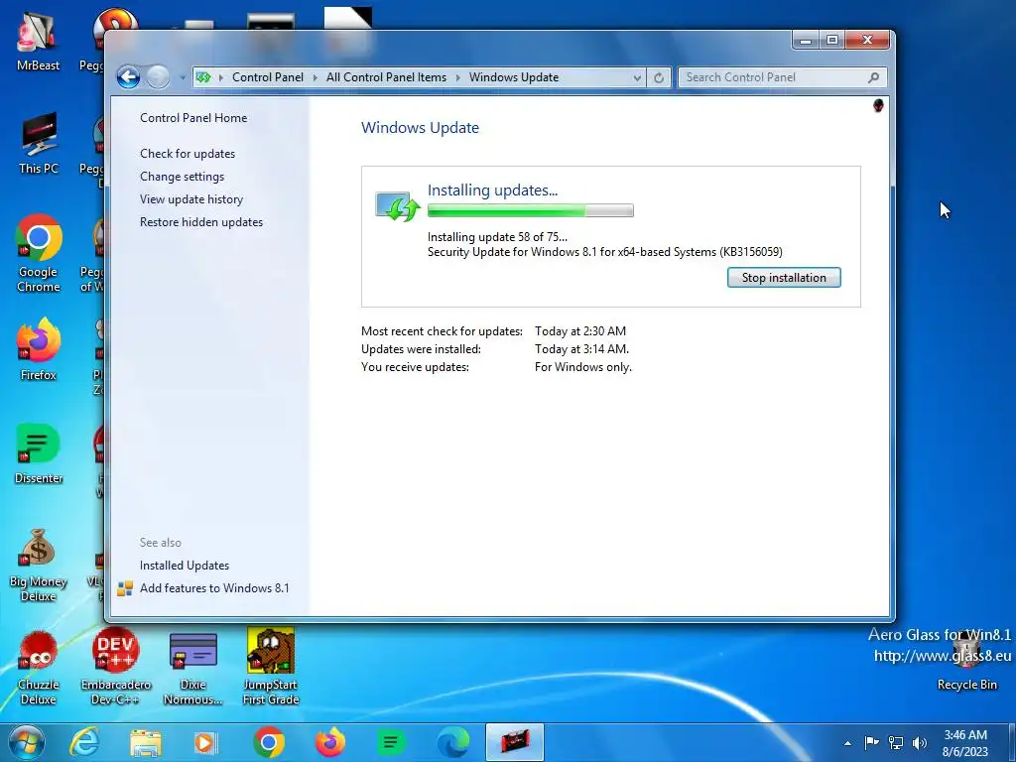Screen dimensions: 1016x762
Task: Open Microsoft Edge from taskbar
Action: 452,742
